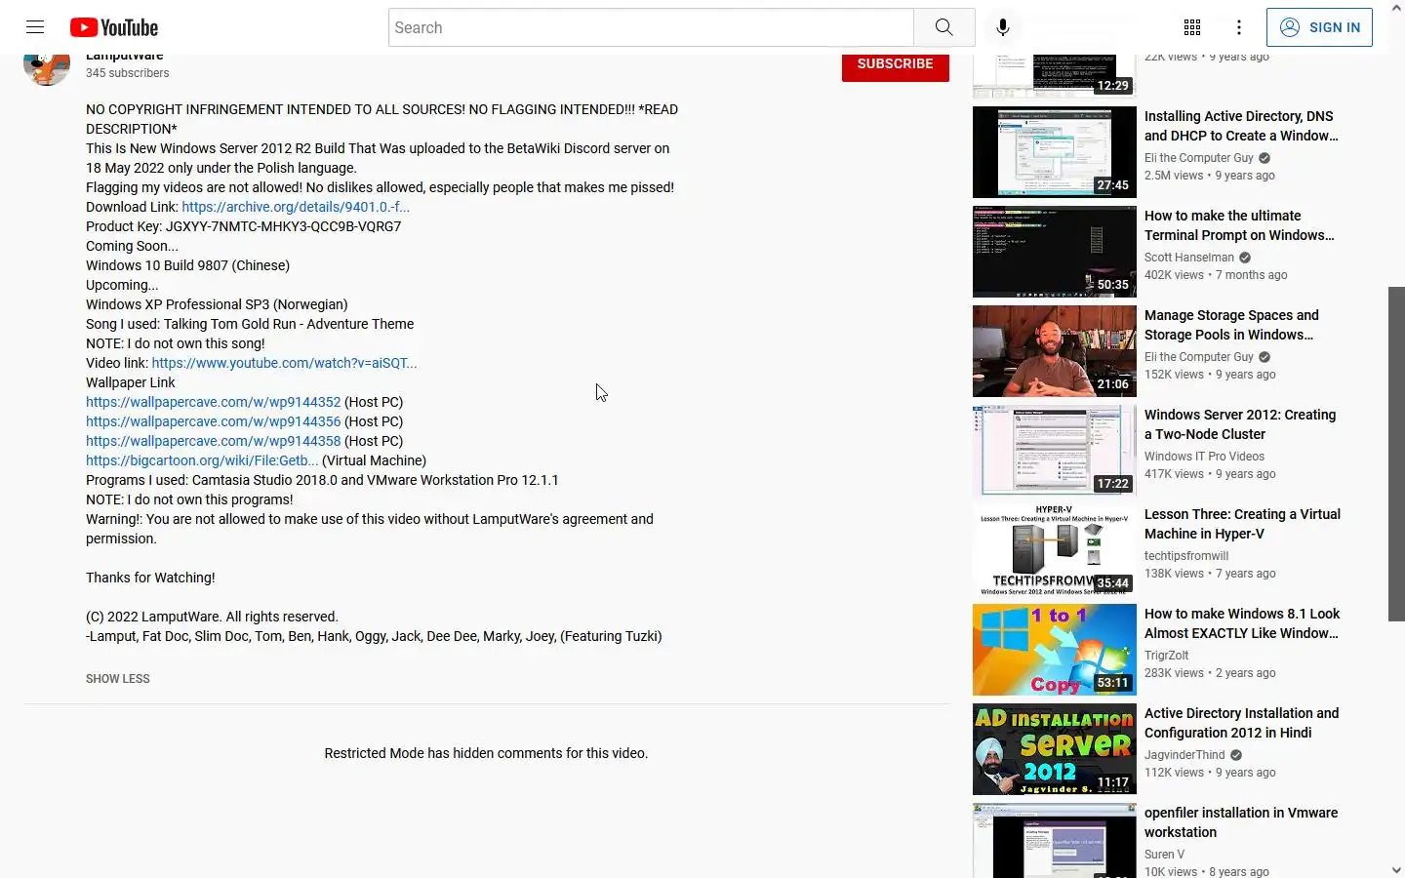
Task: Focus the Search input field
Action: tap(651, 27)
